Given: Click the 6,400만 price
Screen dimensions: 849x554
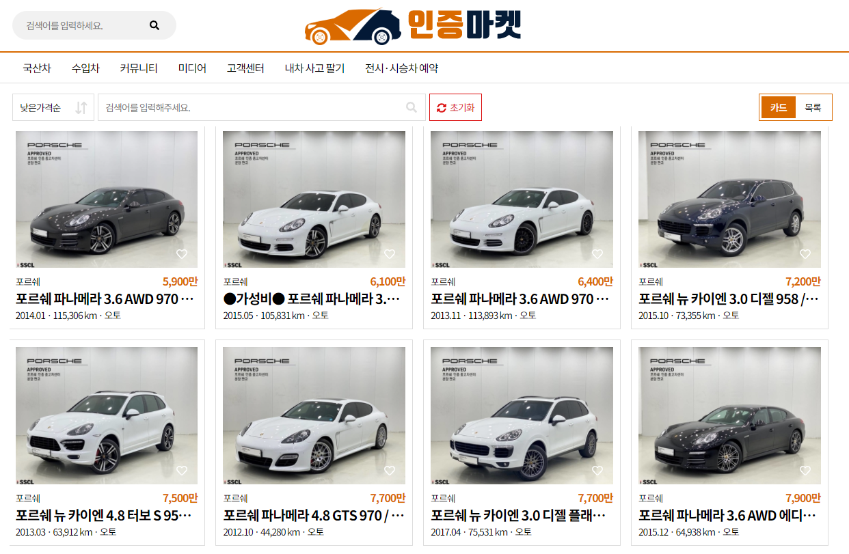Looking at the screenshot, I should tap(595, 281).
